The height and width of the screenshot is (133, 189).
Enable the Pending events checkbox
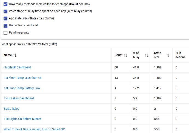coord(6,33)
